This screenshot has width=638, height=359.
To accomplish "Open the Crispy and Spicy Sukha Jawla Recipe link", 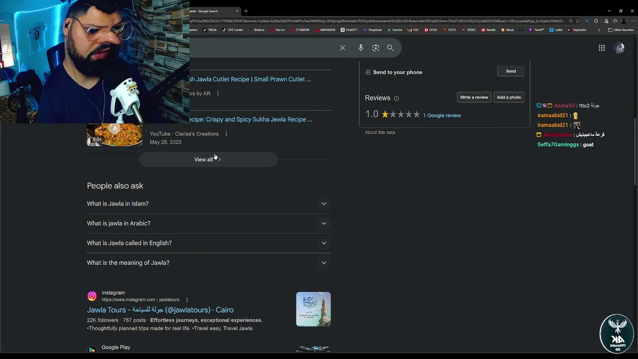I will [251, 120].
